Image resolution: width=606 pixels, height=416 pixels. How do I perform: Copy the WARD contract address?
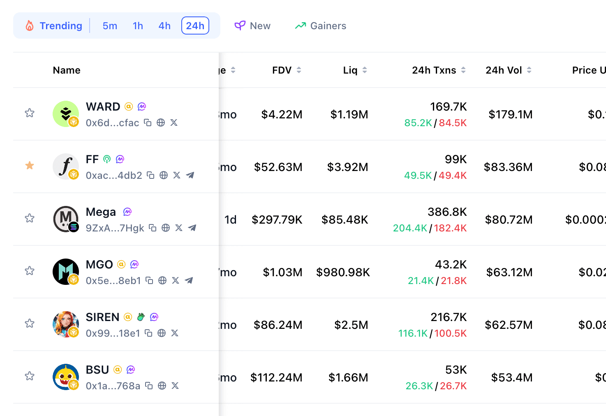tap(148, 123)
